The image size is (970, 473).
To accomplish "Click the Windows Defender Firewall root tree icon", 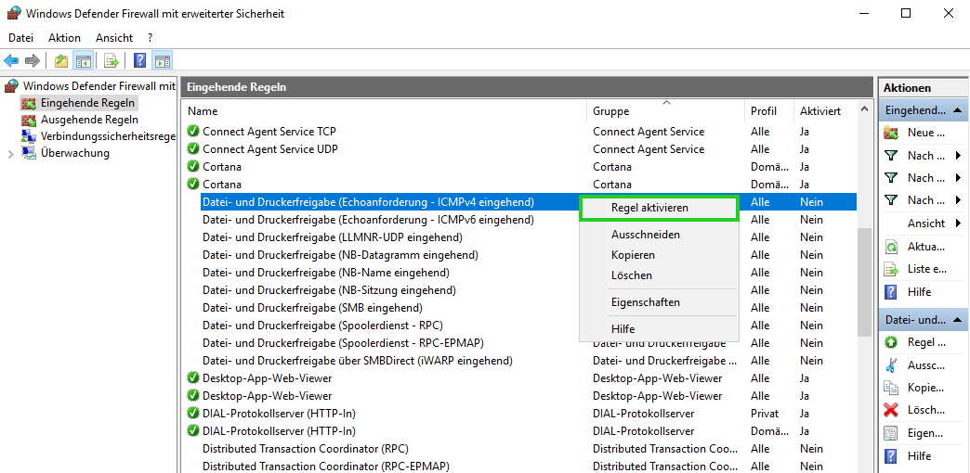I will click(11, 86).
